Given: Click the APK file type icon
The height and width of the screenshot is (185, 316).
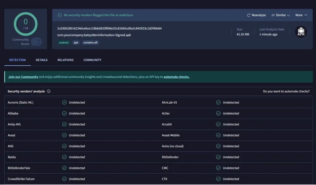Looking at the screenshot, I should [x=301, y=32].
